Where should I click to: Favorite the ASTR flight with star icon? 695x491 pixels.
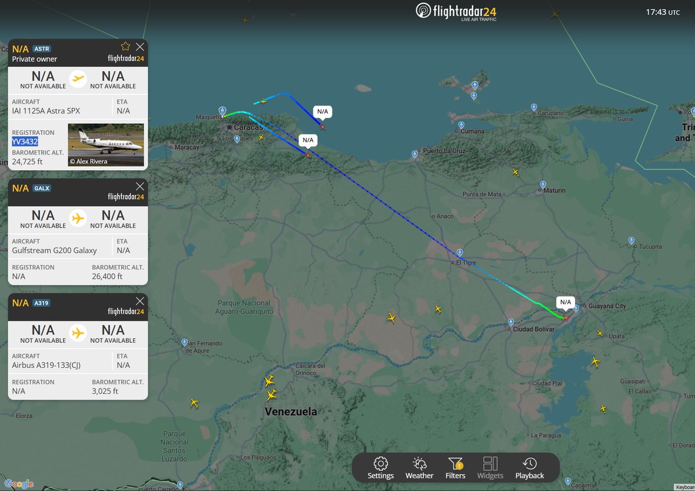click(126, 46)
